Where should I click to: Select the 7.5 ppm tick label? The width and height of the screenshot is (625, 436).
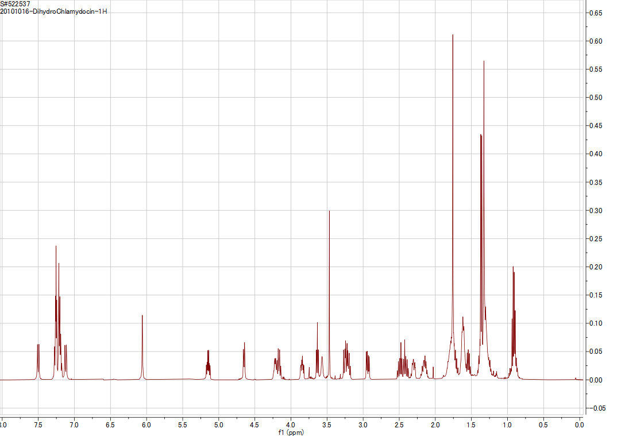click(37, 423)
